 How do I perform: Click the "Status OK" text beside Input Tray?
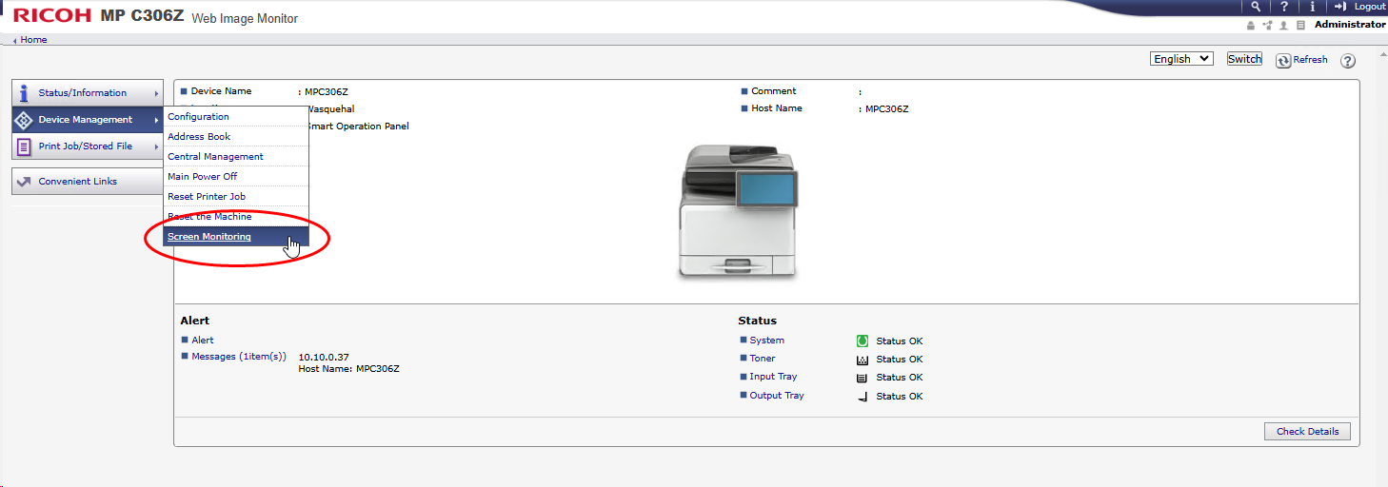pos(900,378)
